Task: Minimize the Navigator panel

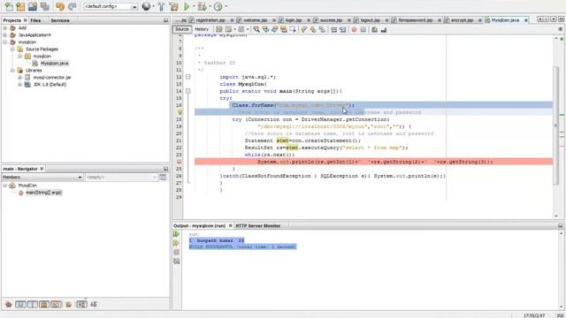Action: (x=165, y=169)
